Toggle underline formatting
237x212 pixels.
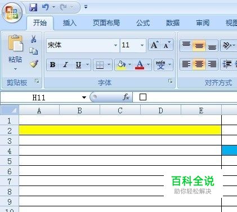coord(78,65)
